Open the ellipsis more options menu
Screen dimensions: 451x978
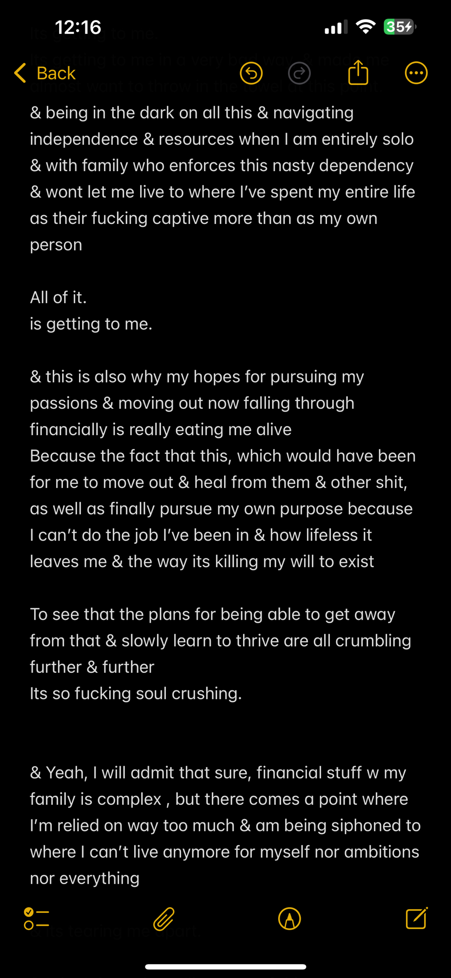pyautogui.click(x=416, y=73)
